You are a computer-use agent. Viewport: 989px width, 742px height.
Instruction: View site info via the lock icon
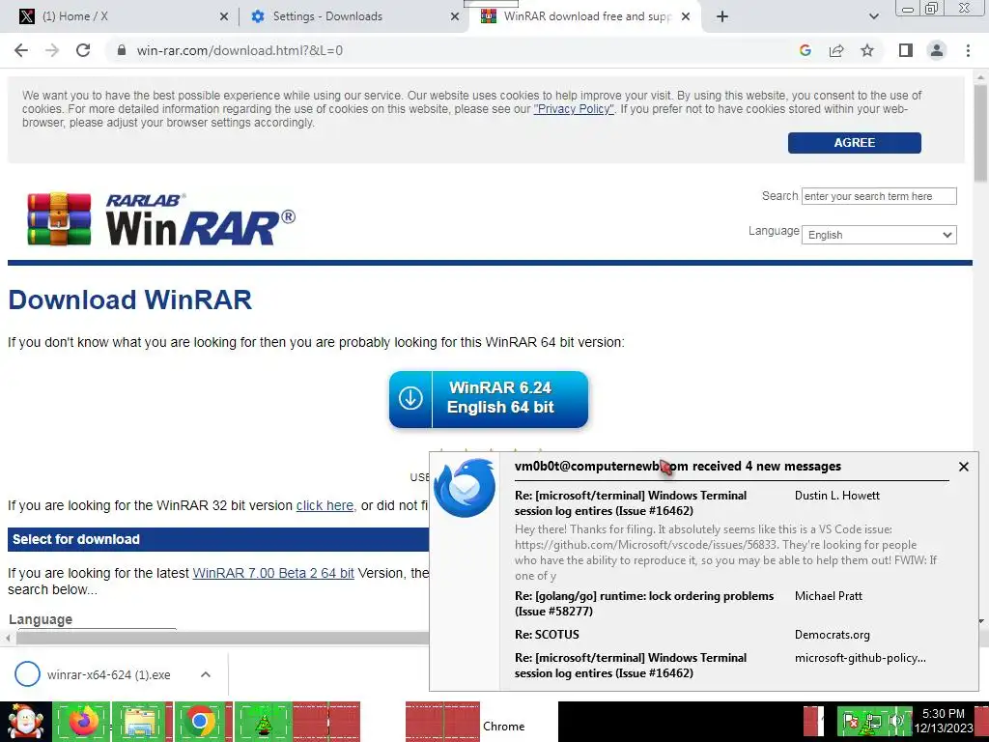point(122,50)
